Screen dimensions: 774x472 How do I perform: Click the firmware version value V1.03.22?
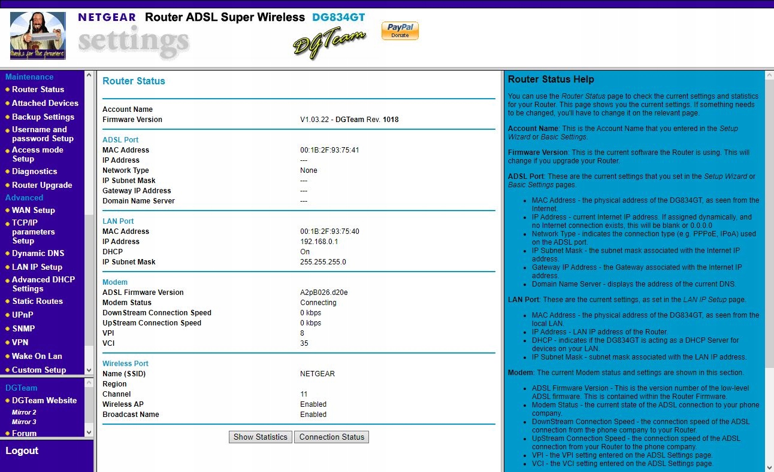(x=316, y=120)
